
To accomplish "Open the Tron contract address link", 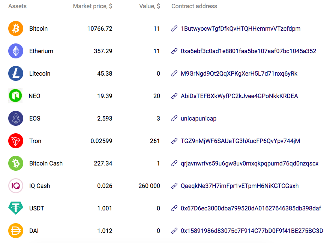I will (x=240, y=141).
